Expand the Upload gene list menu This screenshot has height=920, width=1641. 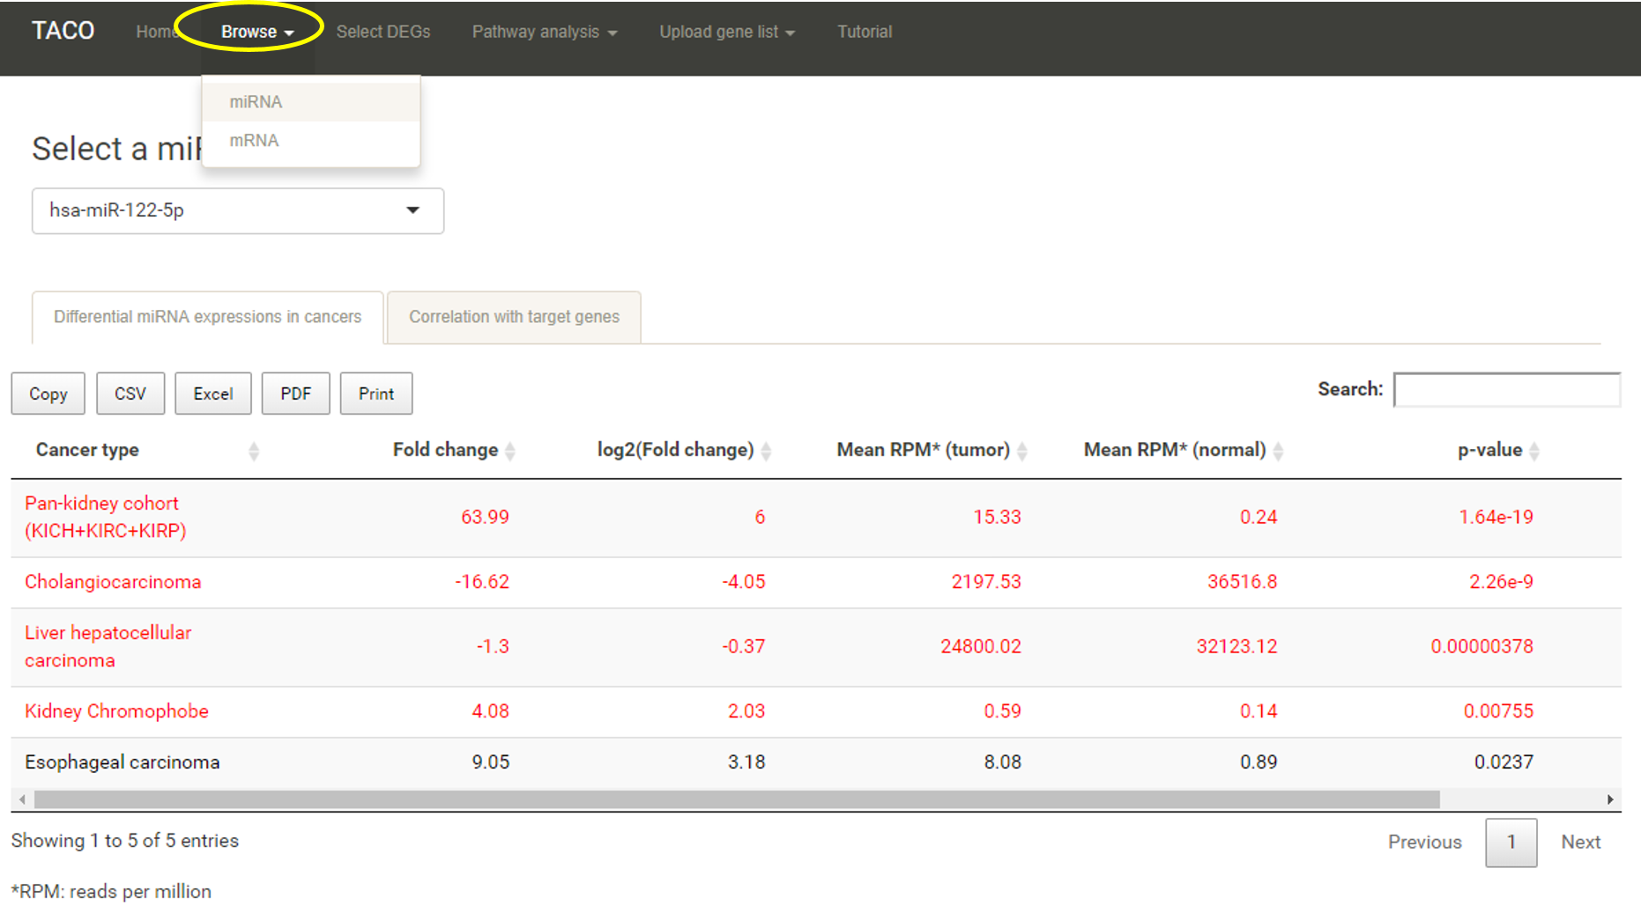(727, 32)
